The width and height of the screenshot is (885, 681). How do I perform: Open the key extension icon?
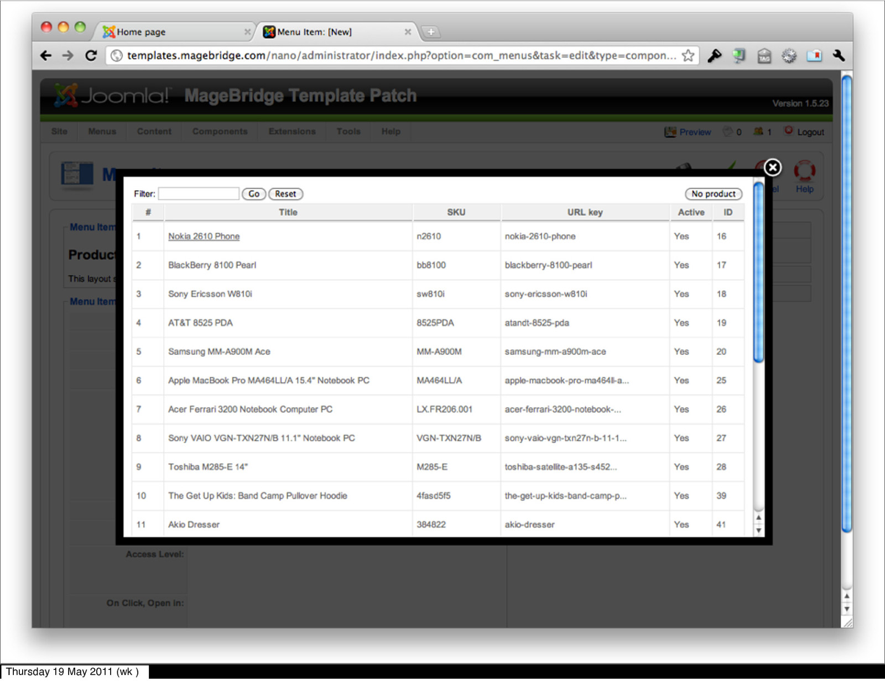714,55
